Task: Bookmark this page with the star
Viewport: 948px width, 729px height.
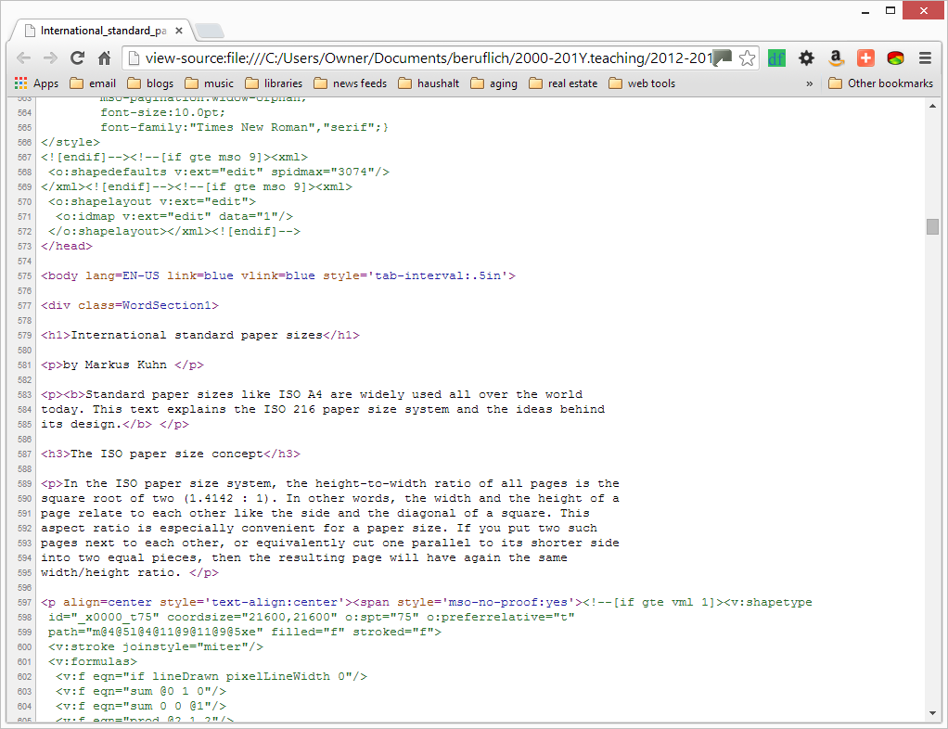Action: pyautogui.click(x=747, y=58)
